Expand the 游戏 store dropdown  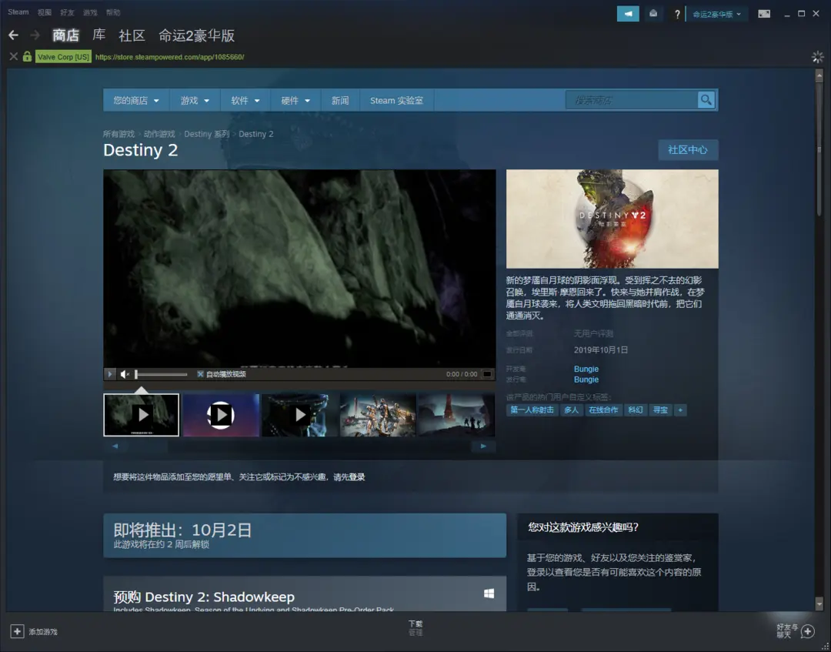click(195, 100)
